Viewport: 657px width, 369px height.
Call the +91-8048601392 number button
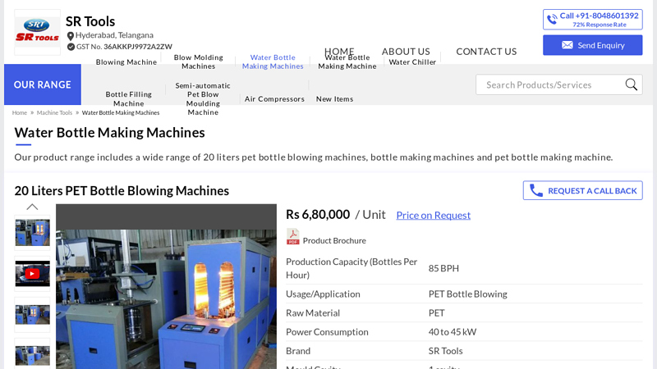(x=592, y=20)
